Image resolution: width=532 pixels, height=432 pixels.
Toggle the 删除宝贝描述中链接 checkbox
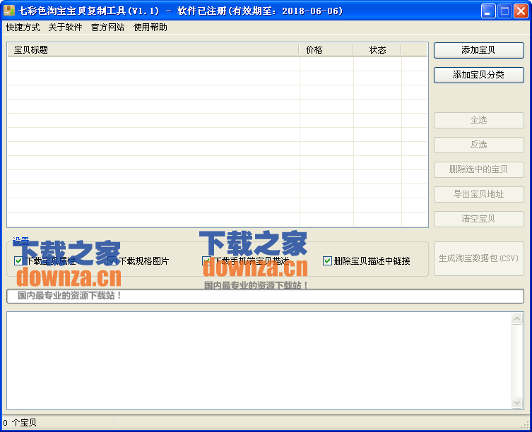(327, 260)
